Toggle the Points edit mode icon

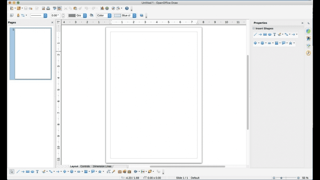coord(109,172)
